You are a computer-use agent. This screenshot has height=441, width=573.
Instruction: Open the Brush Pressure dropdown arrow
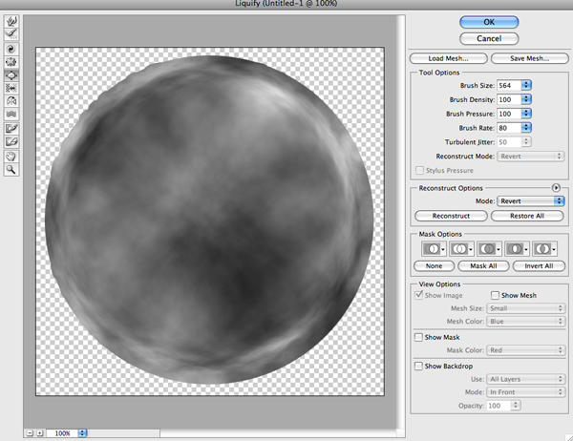(x=526, y=114)
